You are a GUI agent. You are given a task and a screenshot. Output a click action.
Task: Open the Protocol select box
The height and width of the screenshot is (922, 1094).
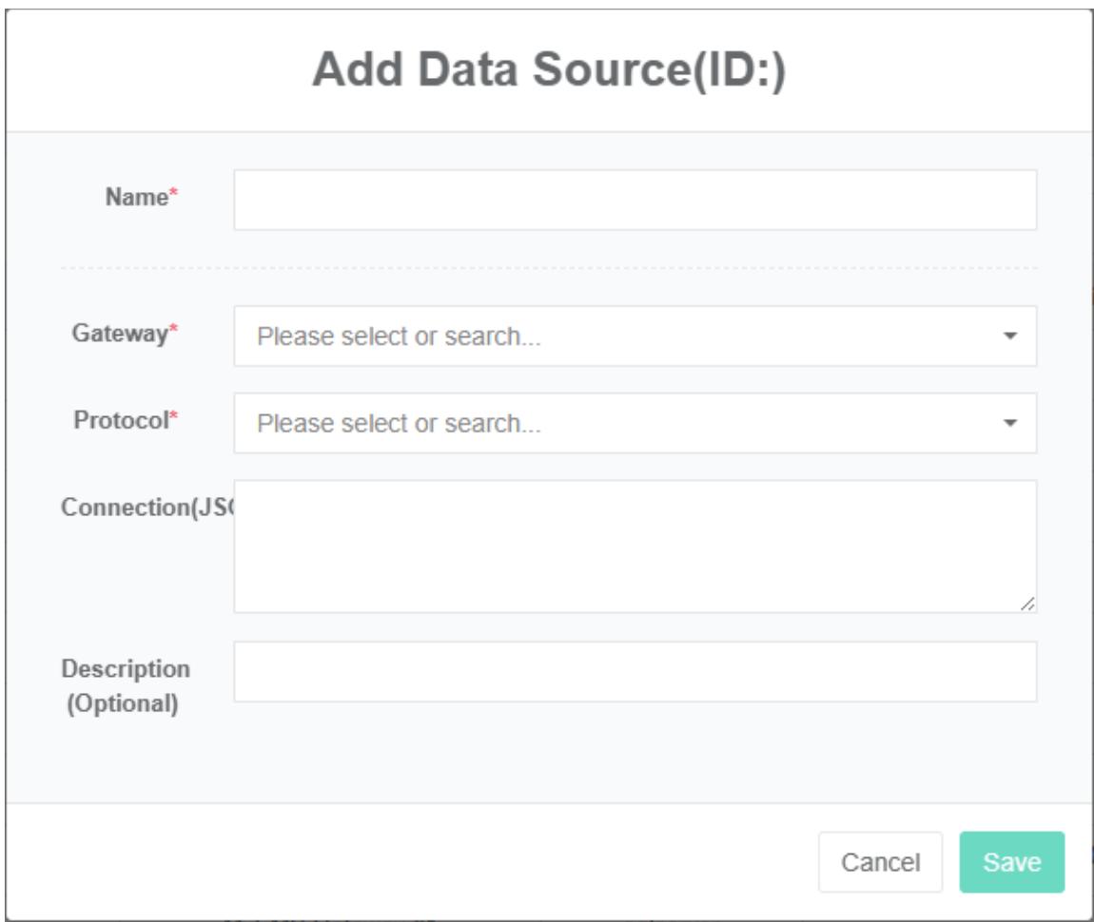tap(618, 423)
